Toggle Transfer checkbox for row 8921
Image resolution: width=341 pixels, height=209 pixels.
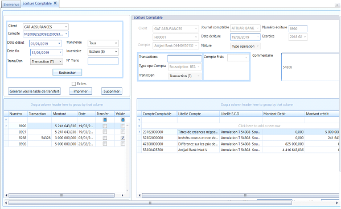coord(105,132)
